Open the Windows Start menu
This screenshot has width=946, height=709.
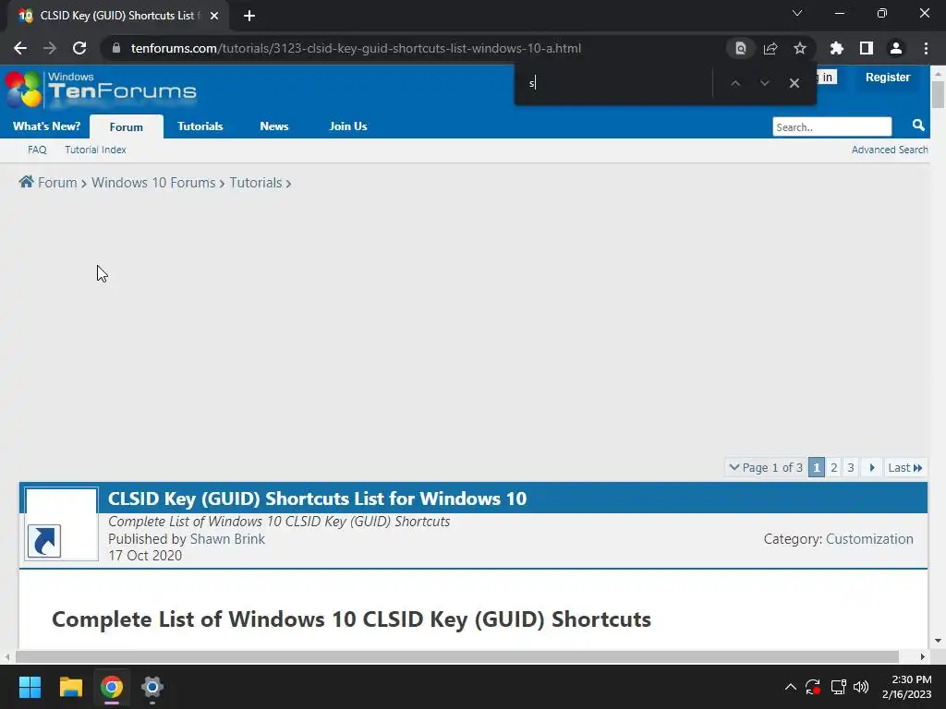click(30, 687)
